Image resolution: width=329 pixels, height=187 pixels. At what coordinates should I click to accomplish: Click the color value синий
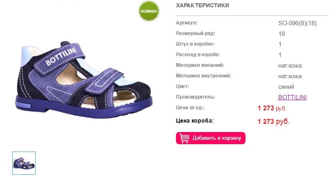[x=286, y=87]
